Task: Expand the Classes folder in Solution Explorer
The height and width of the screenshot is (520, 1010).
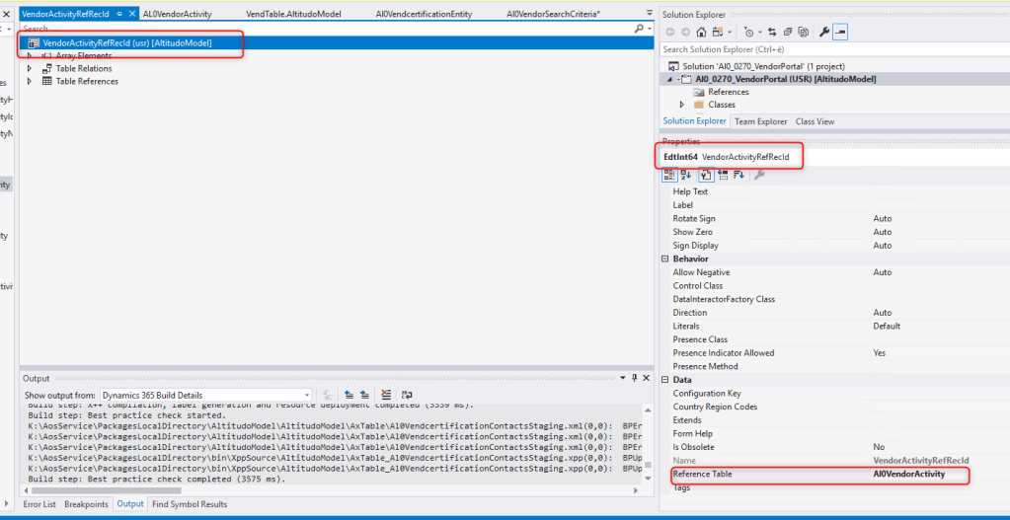Action: coord(681,105)
